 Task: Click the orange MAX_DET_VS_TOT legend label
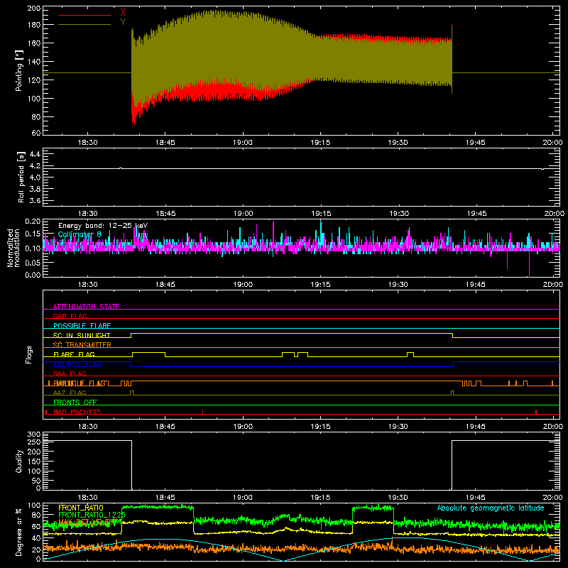tap(87, 522)
